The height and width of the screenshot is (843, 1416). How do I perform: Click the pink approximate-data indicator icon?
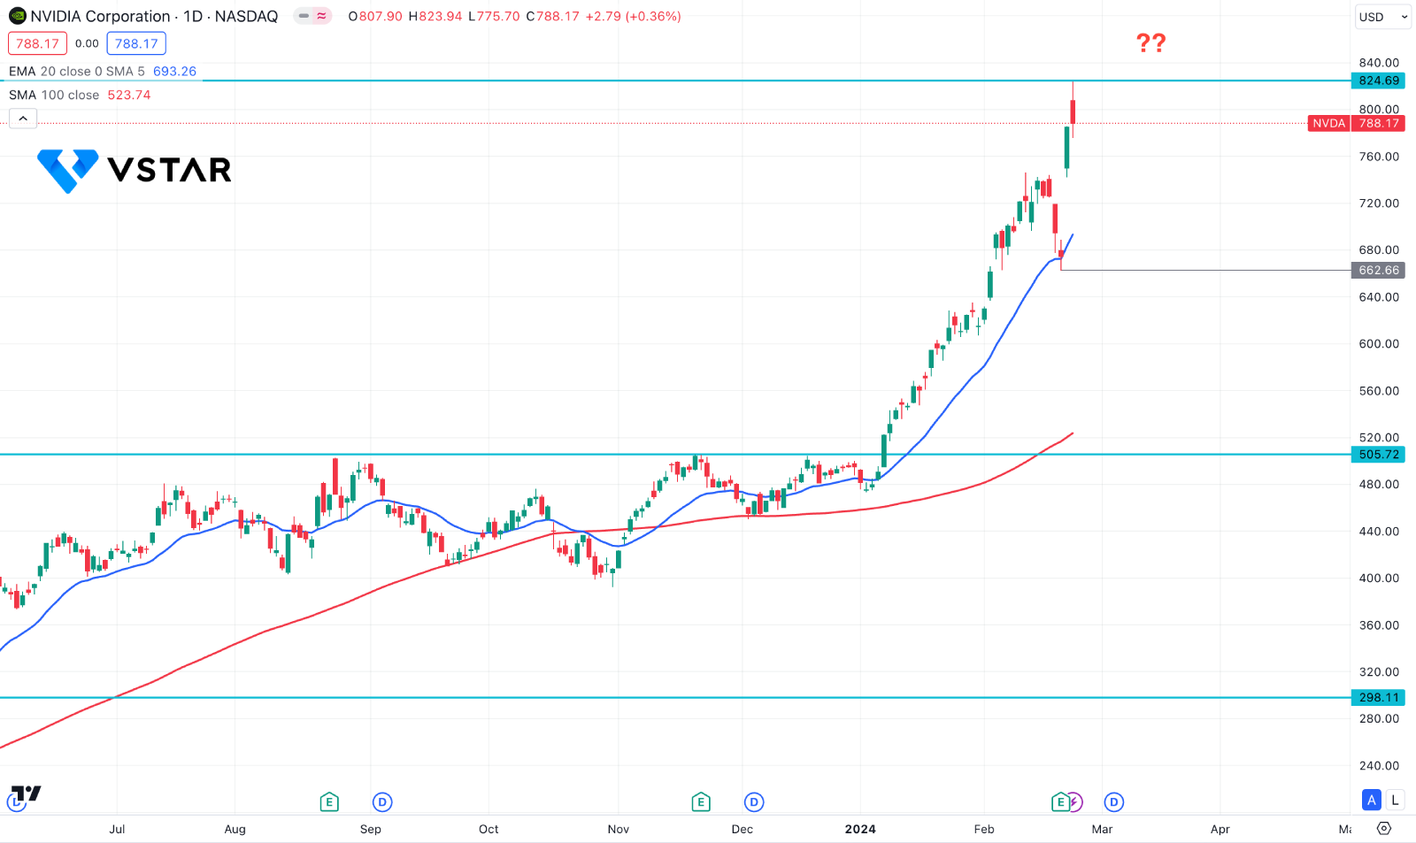pos(321,16)
